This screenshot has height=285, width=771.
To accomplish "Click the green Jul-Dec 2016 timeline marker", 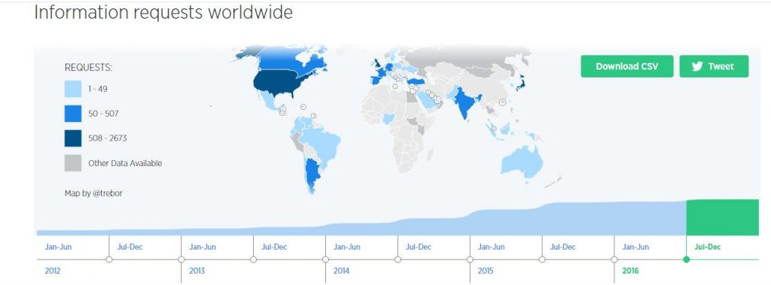I will (x=687, y=259).
